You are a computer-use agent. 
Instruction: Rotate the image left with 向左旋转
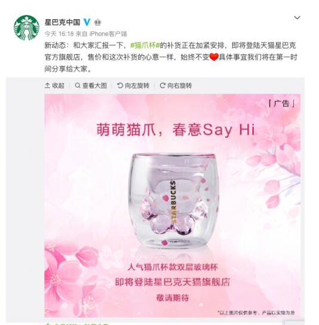tap(133, 85)
